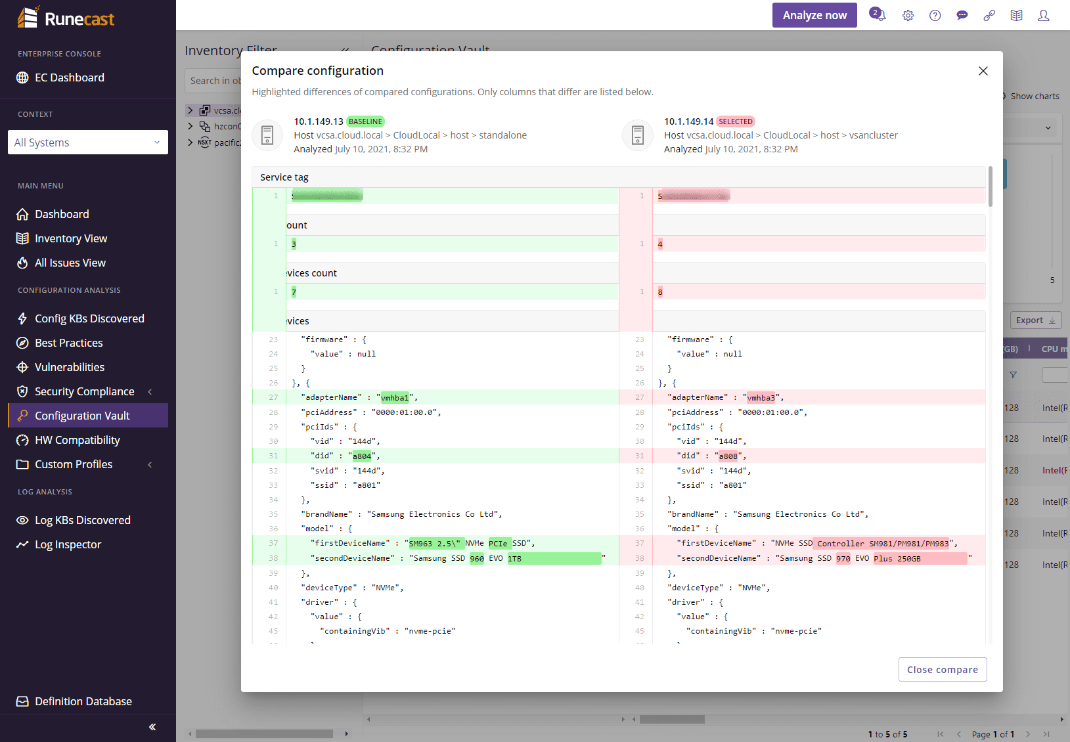Click the Best Practices compass icon
The height and width of the screenshot is (742, 1070).
[x=22, y=343]
